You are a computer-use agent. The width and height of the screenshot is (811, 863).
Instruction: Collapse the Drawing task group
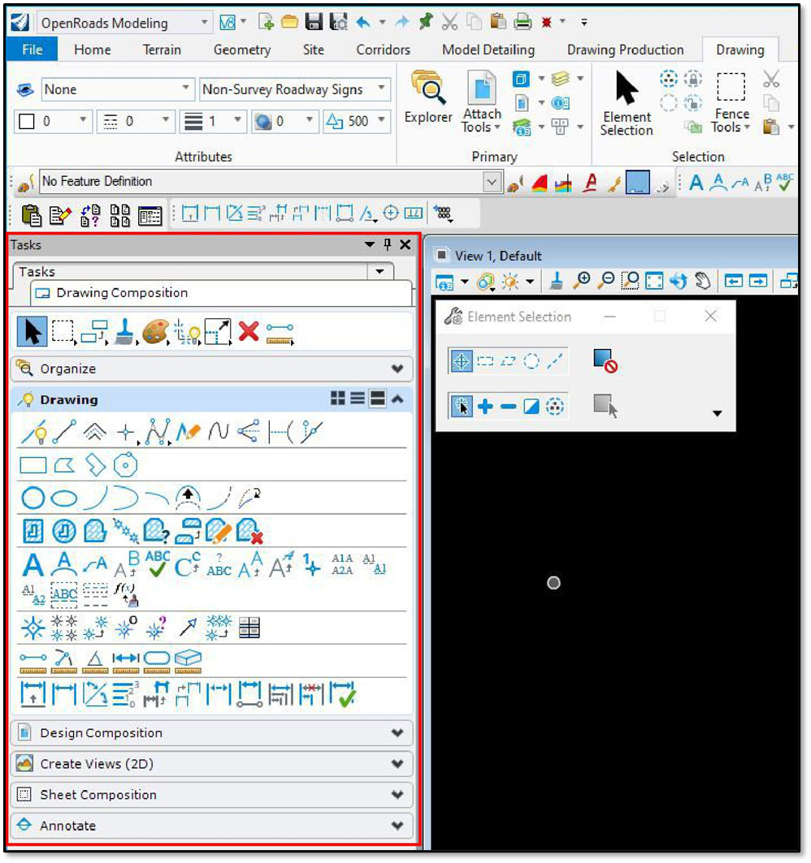pyautogui.click(x=398, y=399)
